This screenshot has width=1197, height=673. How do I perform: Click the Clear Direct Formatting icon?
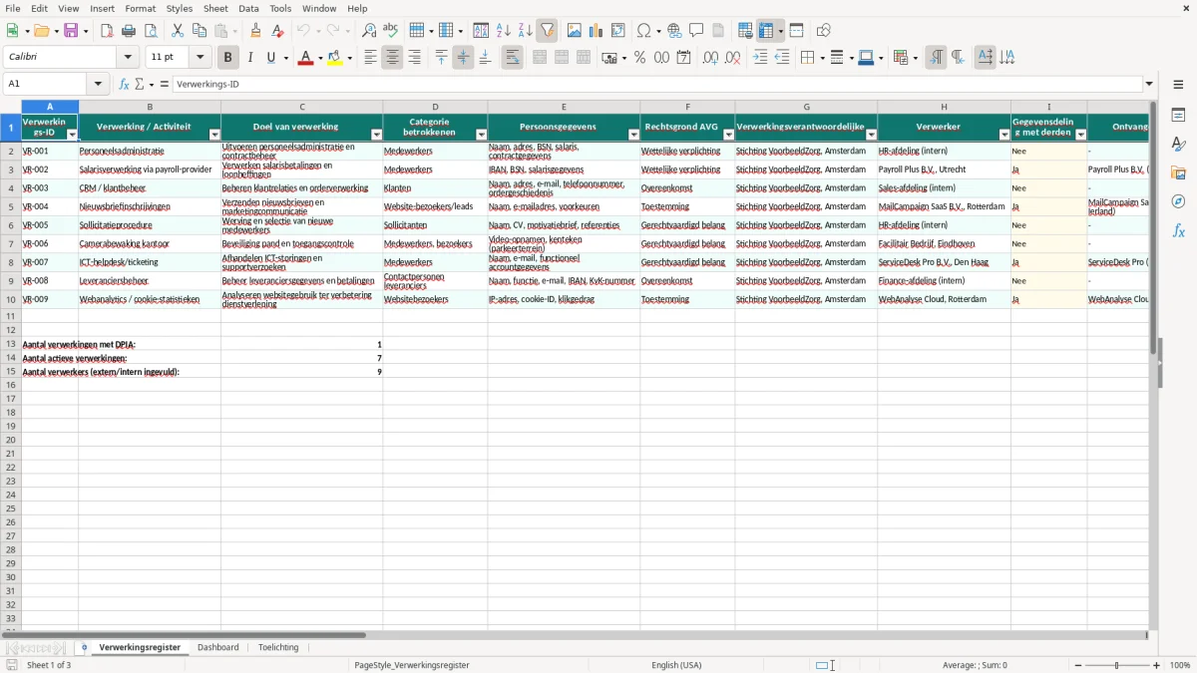(278, 31)
